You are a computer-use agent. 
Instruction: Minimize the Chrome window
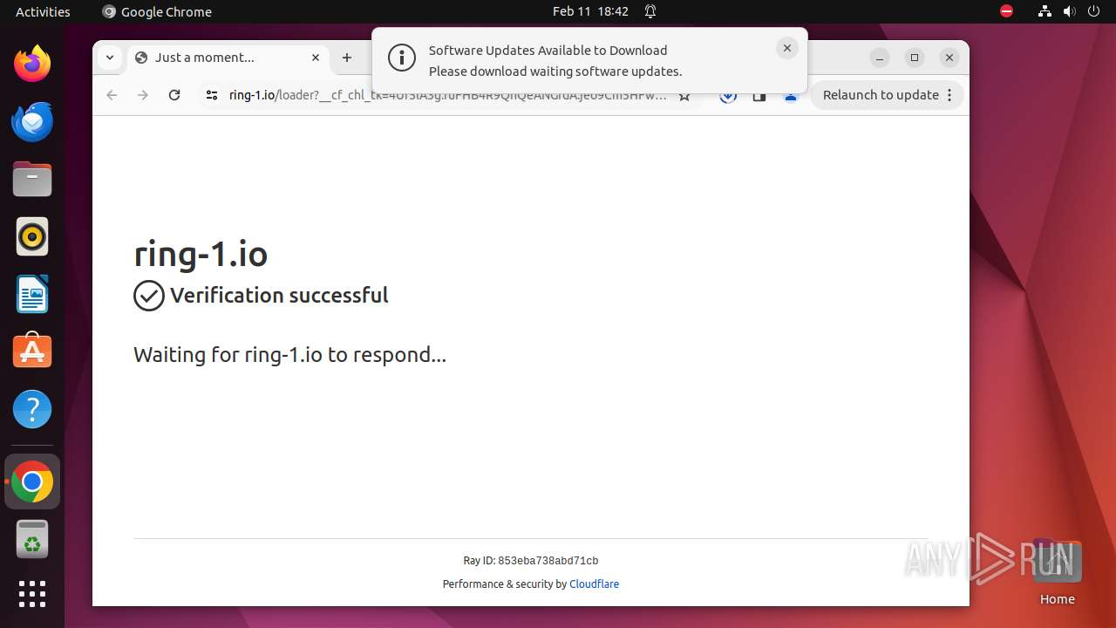click(880, 58)
